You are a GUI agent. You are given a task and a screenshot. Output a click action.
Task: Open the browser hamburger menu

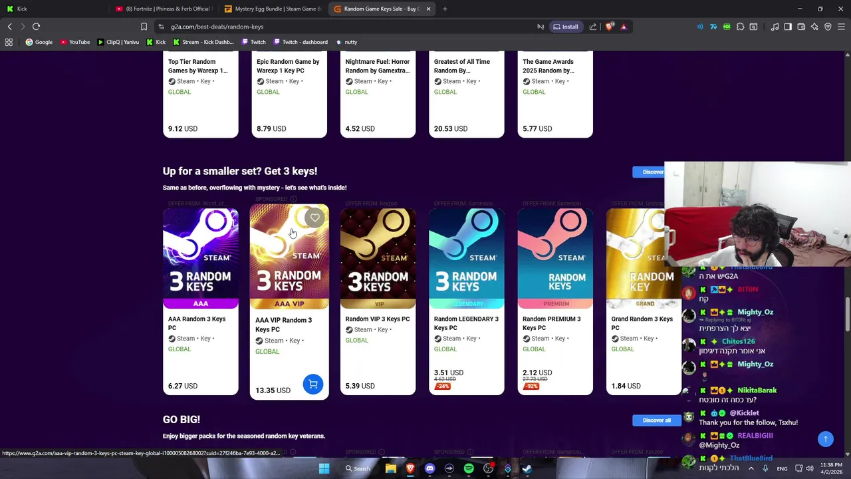(x=841, y=27)
